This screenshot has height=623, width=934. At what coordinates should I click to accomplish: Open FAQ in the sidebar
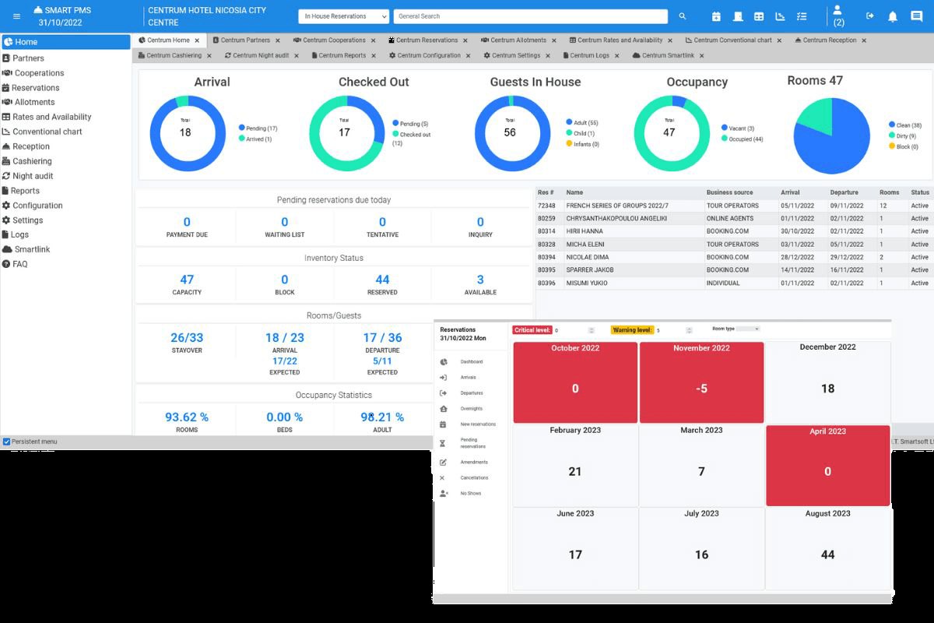click(x=65, y=264)
